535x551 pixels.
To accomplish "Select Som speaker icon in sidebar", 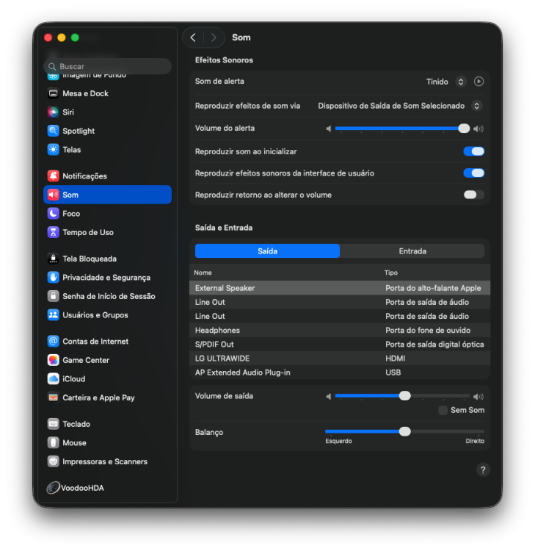I will (53, 195).
